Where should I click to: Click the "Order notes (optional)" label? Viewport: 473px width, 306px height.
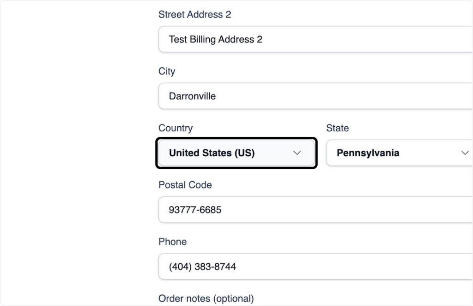point(206,299)
